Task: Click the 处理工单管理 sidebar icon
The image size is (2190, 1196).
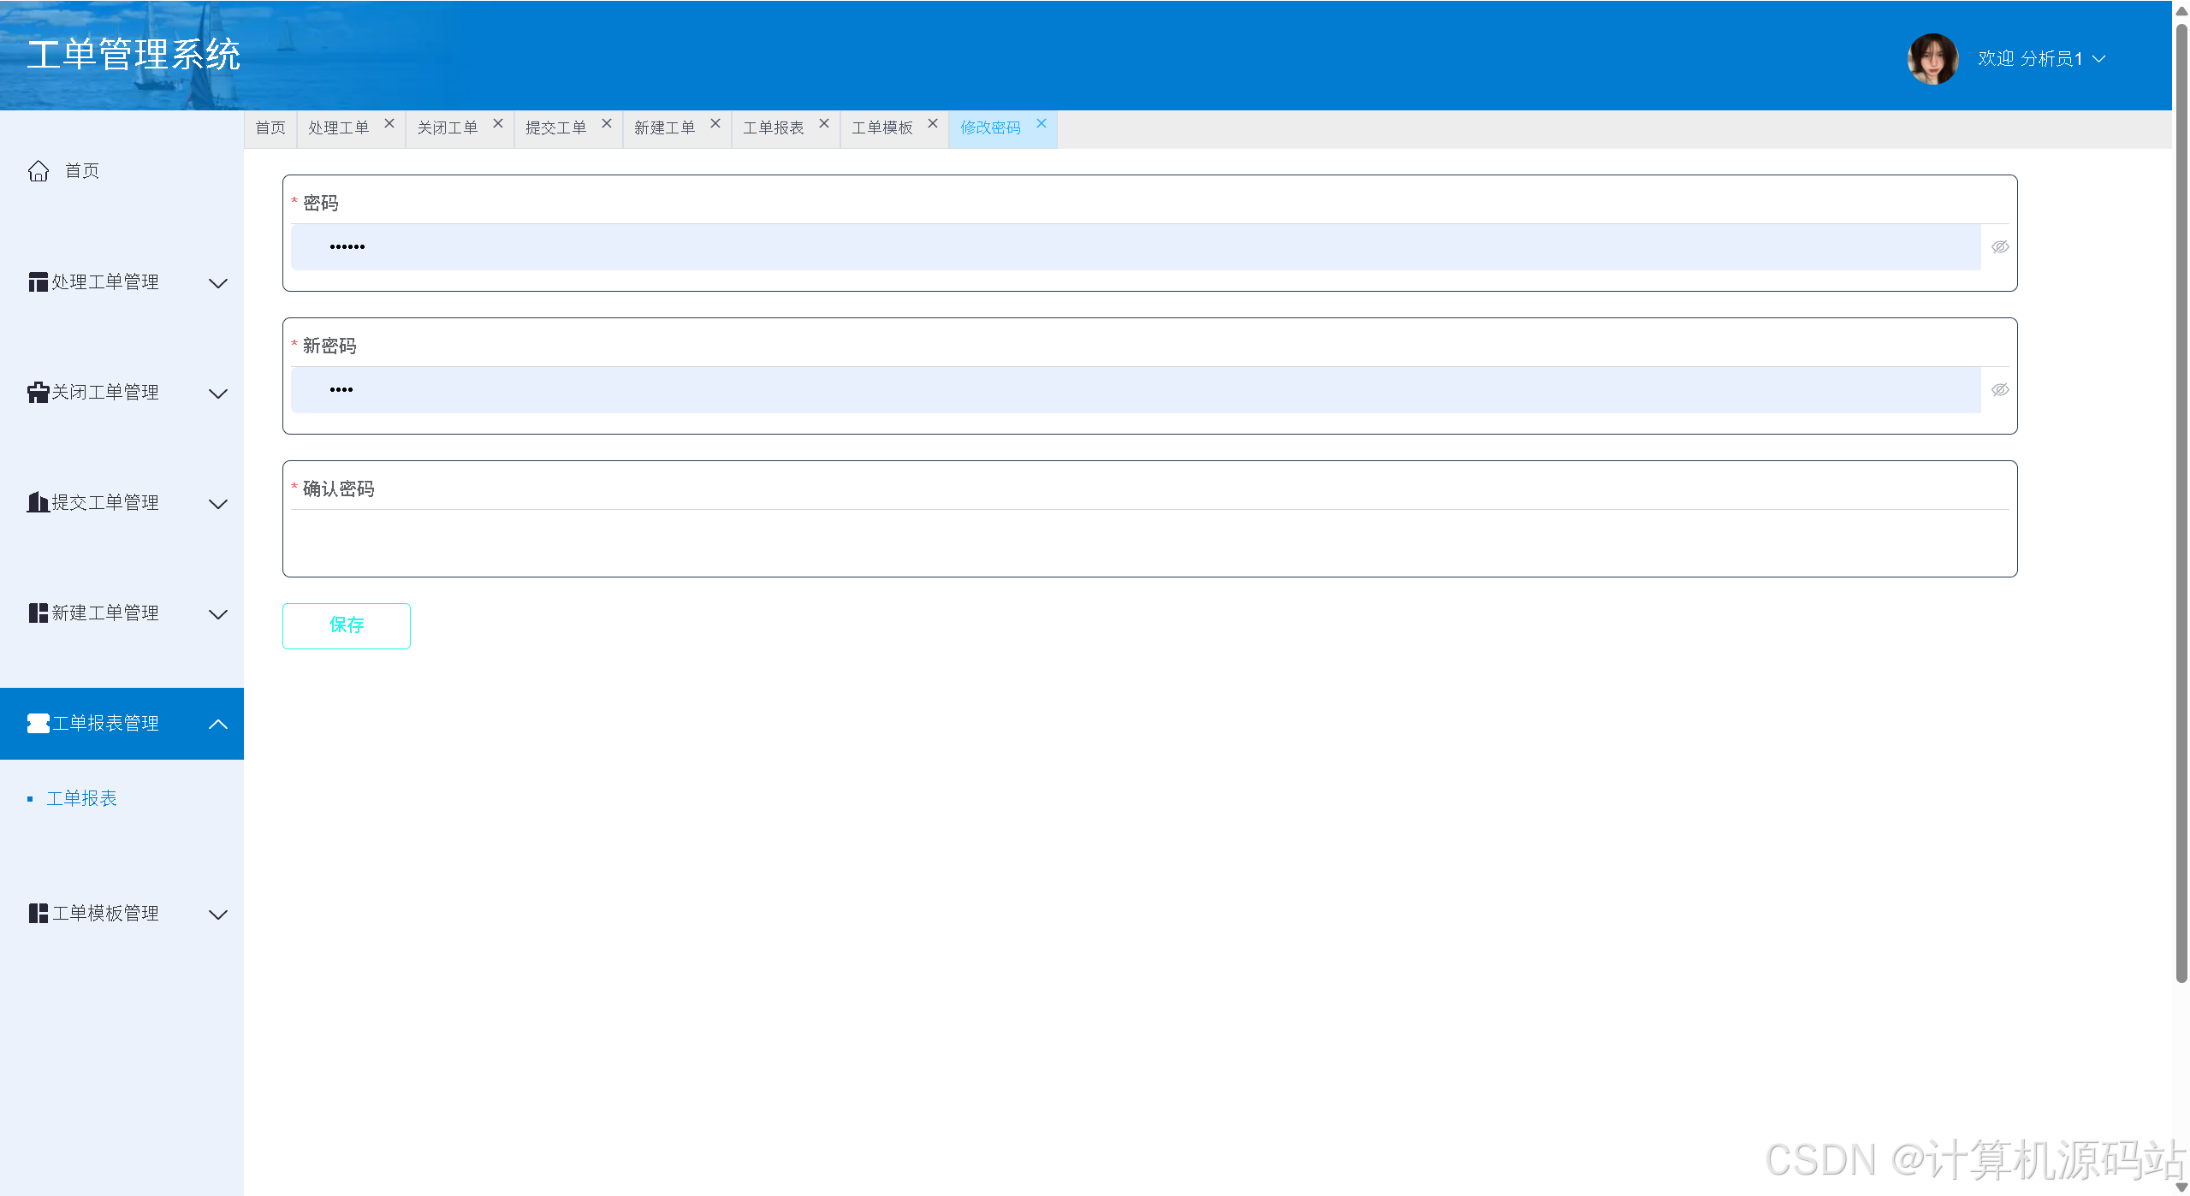Action: click(x=38, y=282)
